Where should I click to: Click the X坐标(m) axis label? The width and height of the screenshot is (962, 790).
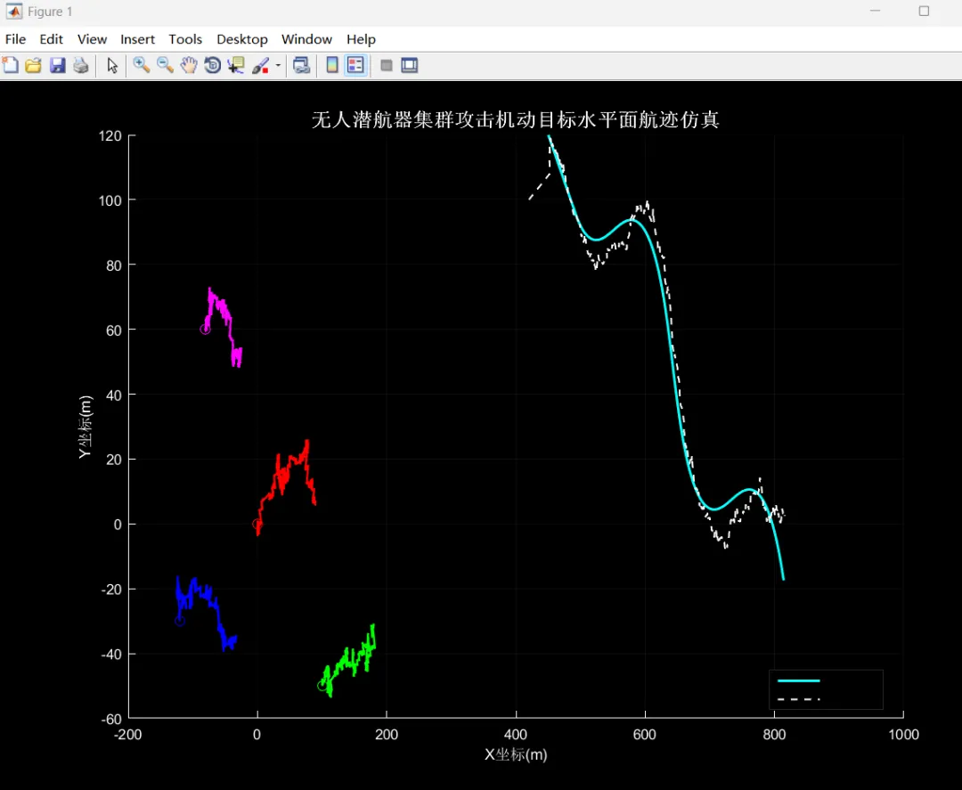[516, 754]
